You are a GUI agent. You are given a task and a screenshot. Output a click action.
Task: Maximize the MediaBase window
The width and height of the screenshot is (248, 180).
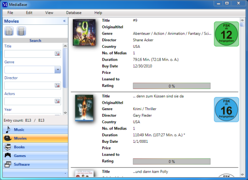click(x=227, y=3)
